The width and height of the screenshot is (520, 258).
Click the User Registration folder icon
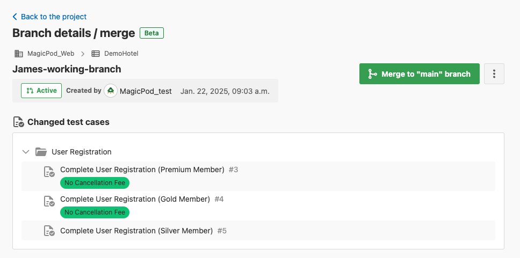click(41, 152)
